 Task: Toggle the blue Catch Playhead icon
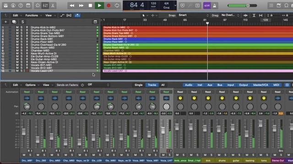click(x=77, y=15)
